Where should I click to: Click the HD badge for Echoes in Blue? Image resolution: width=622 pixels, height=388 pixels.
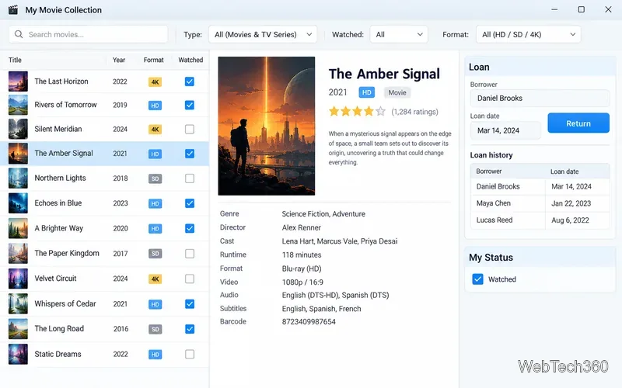click(155, 203)
